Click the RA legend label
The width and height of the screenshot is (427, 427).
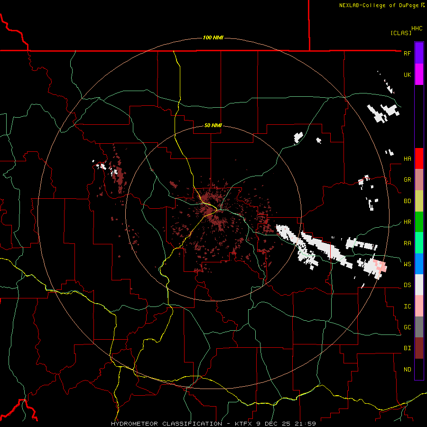(x=407, y=243)
